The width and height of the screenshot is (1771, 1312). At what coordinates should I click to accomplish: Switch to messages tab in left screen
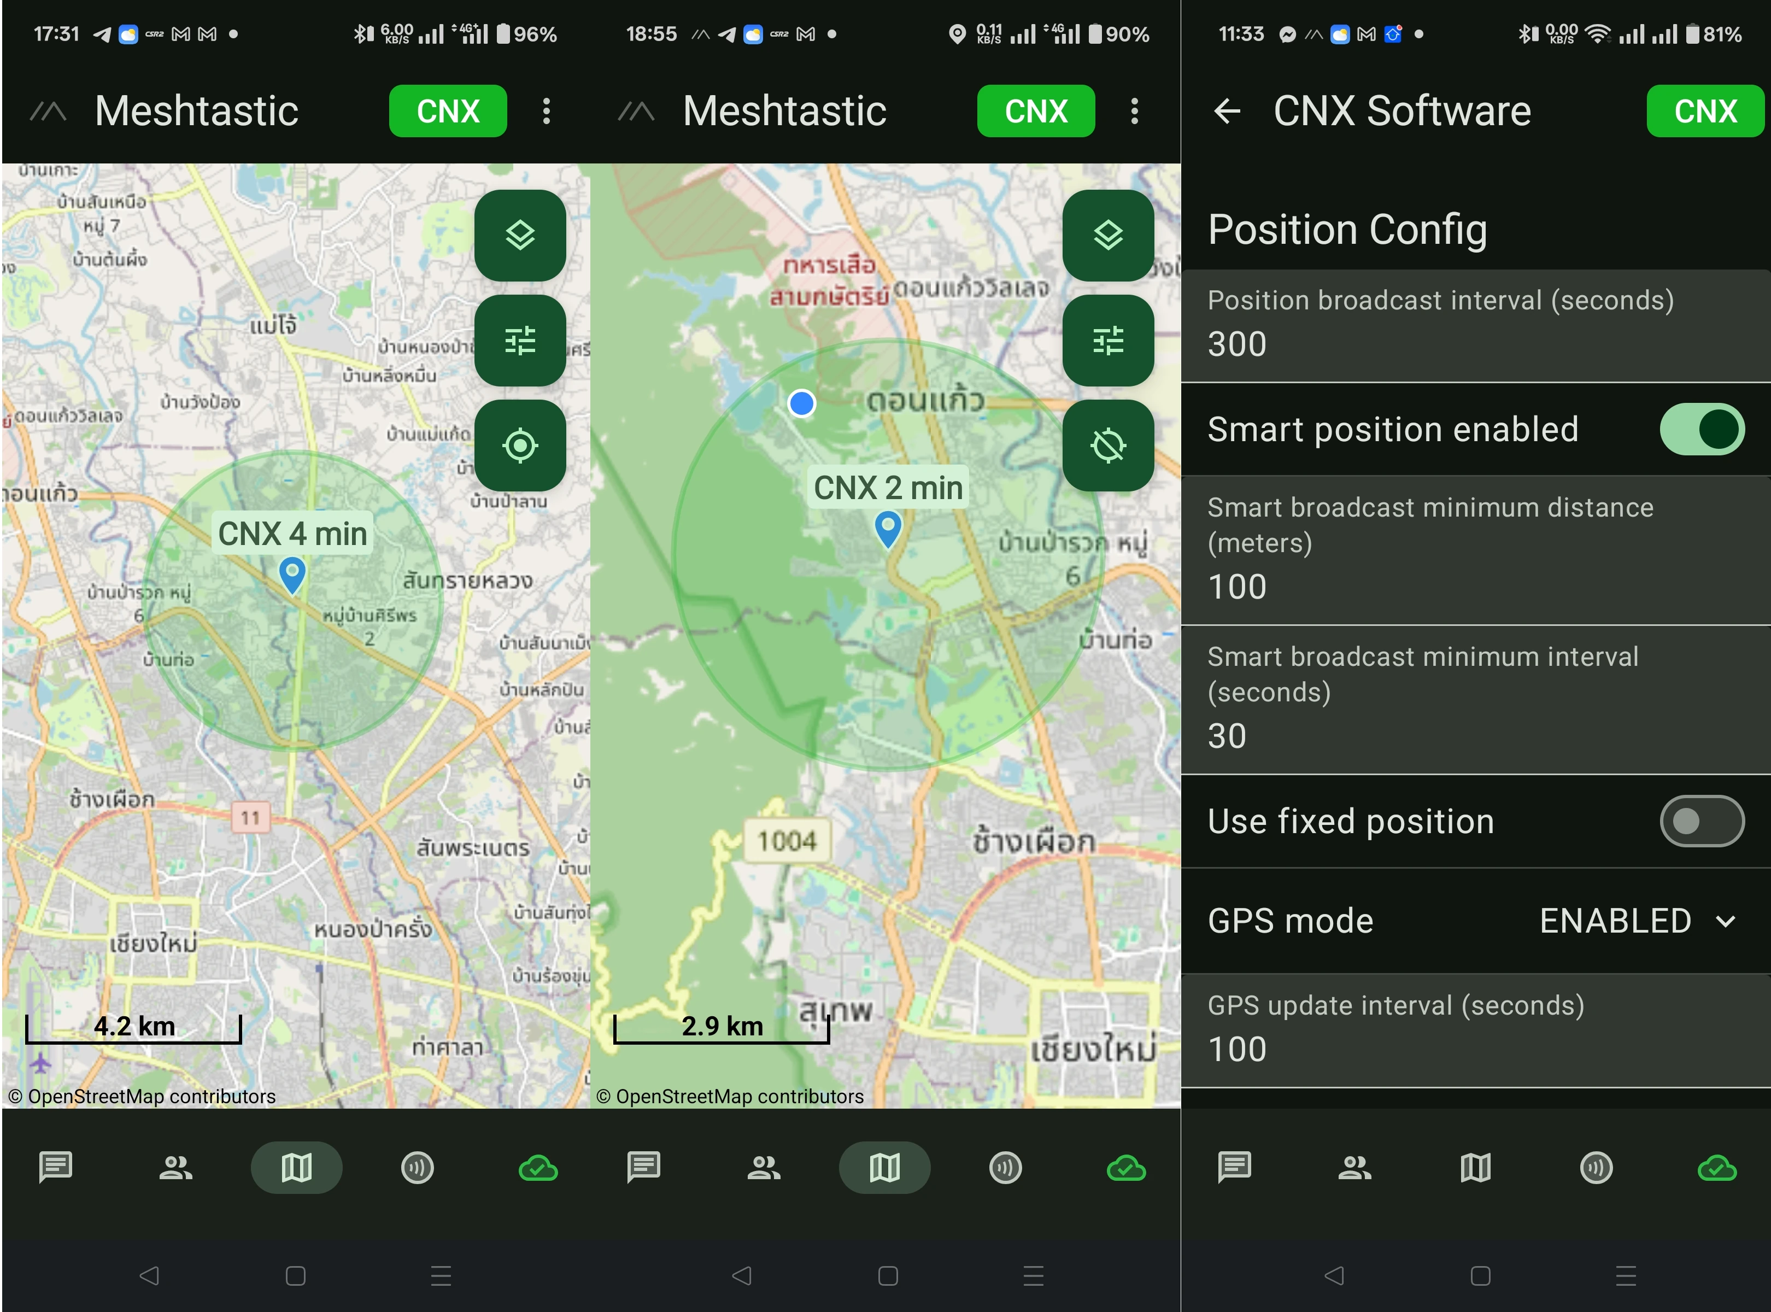click(56, 1168)
